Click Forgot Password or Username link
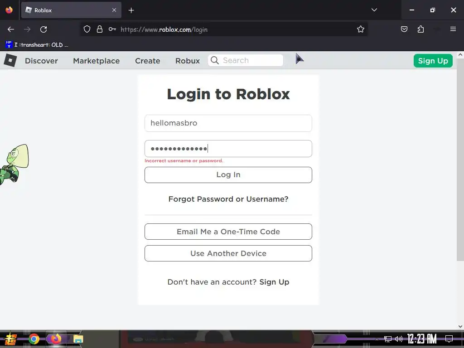464x348 pixels. coord(228,199)
